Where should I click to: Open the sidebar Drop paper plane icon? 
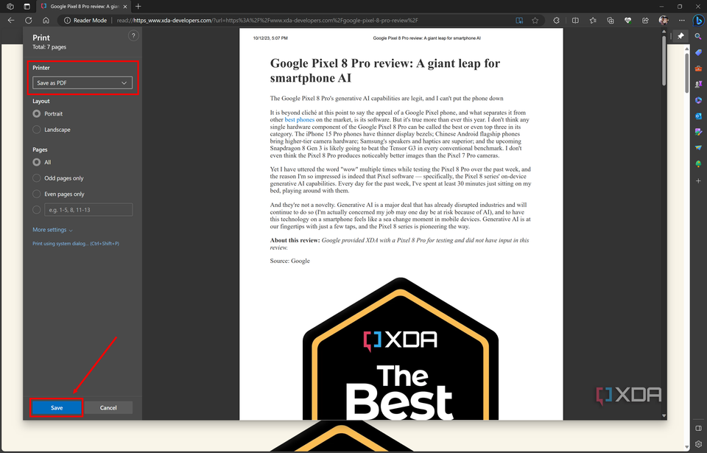(698, 147)
